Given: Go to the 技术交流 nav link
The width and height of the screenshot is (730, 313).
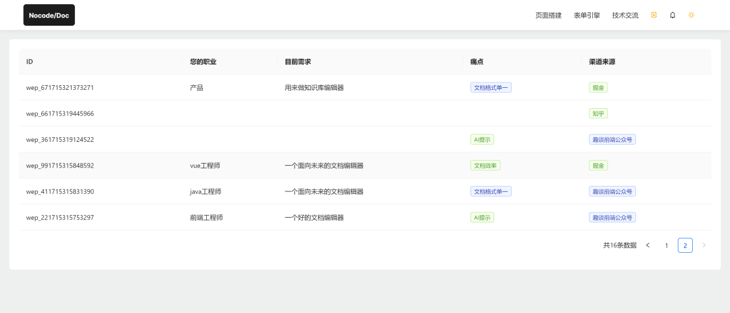Looking at the screenshot, I should click(625, 15).
